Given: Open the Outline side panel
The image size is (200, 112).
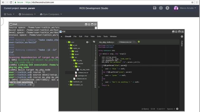Looking at the screenshot, I should point(182,44).
